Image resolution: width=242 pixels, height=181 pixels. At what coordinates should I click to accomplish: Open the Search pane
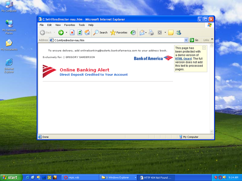[100, 33]
